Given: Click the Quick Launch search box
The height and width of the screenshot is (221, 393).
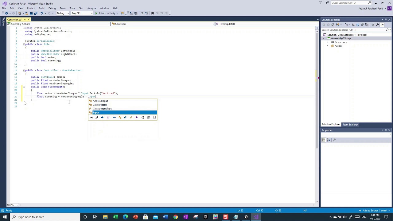Looking at the screenshot, I should [351, 3].
